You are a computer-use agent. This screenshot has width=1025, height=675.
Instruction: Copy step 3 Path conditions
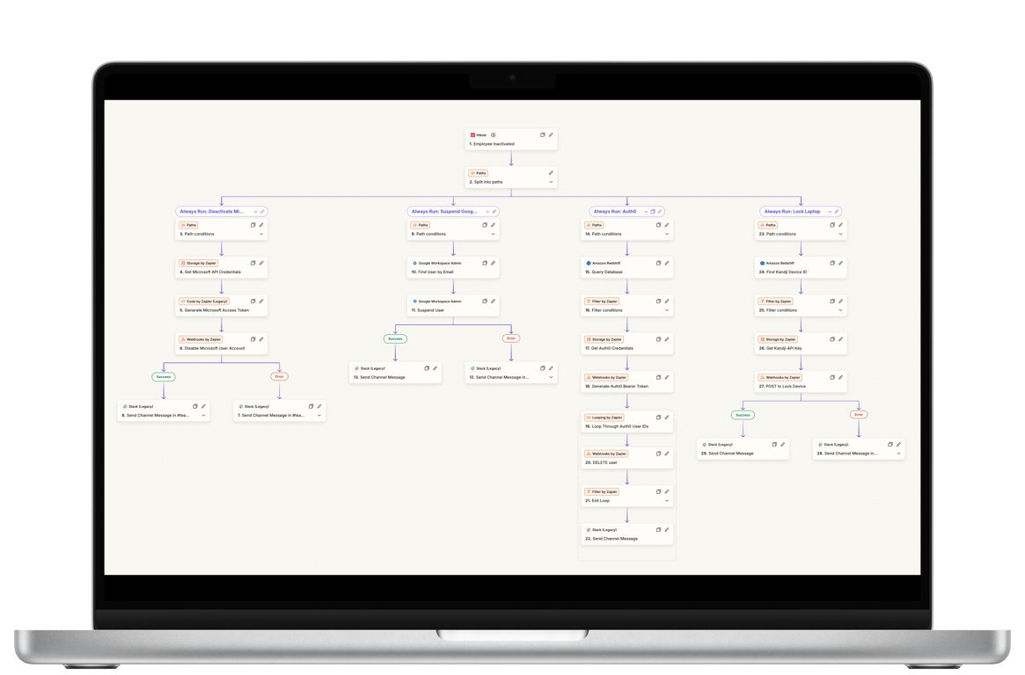click(253, 225)
